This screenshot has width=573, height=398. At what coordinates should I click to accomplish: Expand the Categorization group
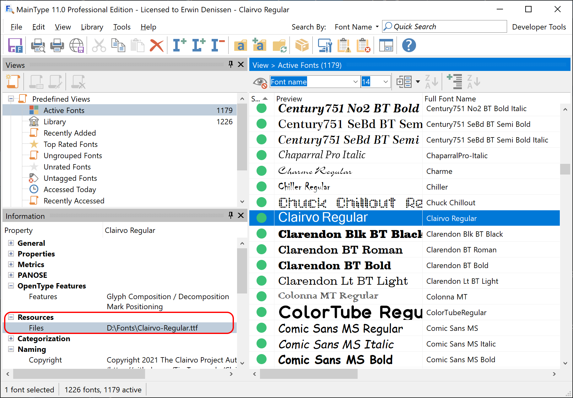(11, 338)
